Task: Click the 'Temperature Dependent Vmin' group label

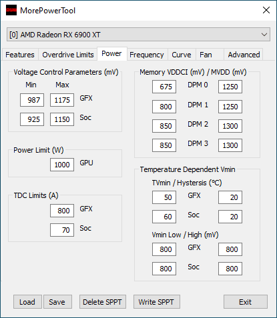Action: (x=188, y=169)
